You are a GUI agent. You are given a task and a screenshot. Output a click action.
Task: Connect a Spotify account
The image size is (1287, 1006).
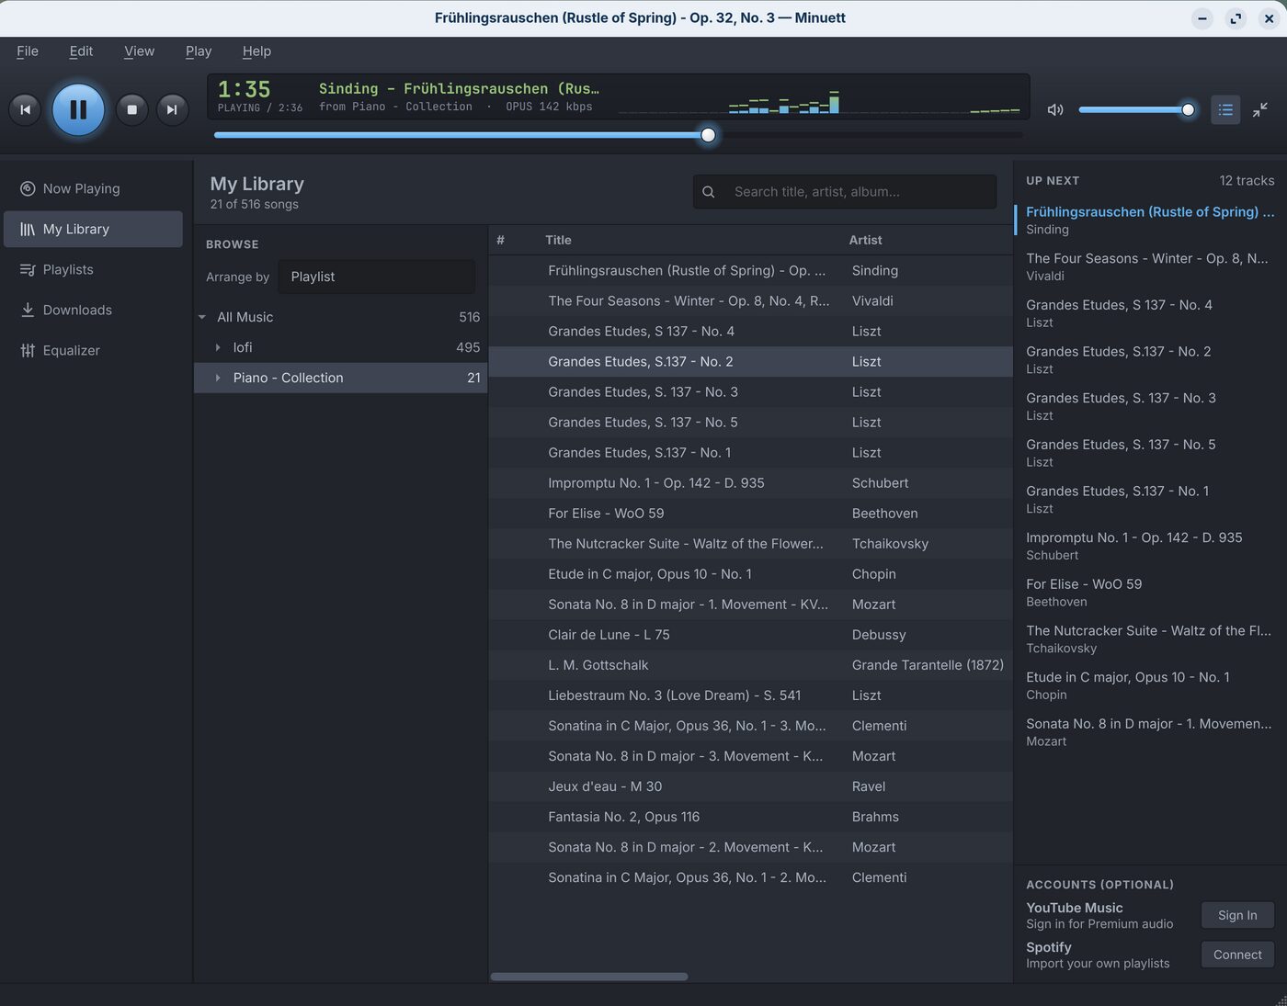pyautogui.click(x=1237, y=955)
